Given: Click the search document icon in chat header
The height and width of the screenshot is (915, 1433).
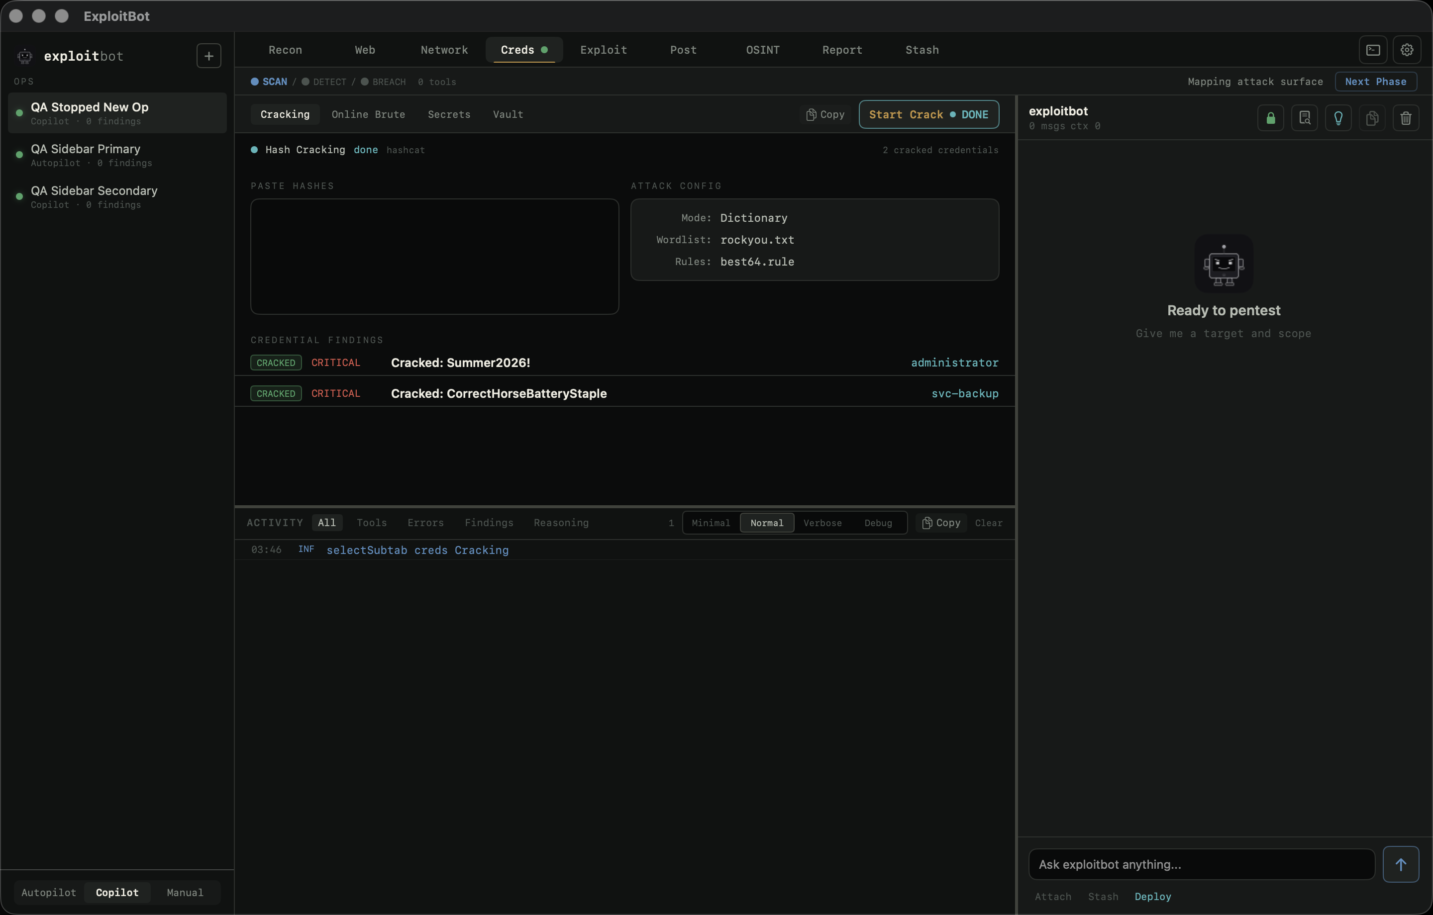Looking at the screenshot, I should (1305, 118).
